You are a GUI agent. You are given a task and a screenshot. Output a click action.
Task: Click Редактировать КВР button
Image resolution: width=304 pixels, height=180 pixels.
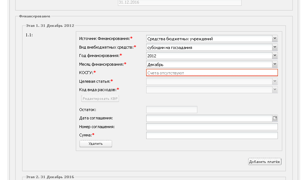click(x=100, y=99)
